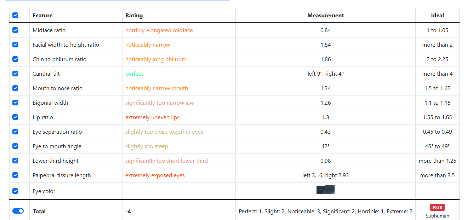Uncheck the Canthal tilt row checkbox

coord(15,74)
